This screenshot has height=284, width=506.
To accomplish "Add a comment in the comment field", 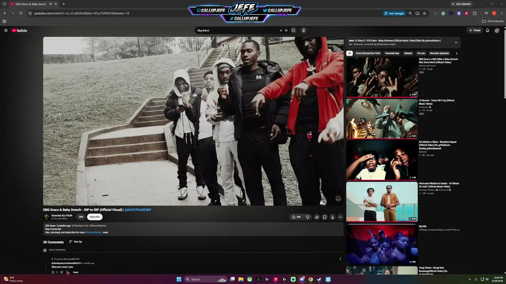I will coord(194,250).
